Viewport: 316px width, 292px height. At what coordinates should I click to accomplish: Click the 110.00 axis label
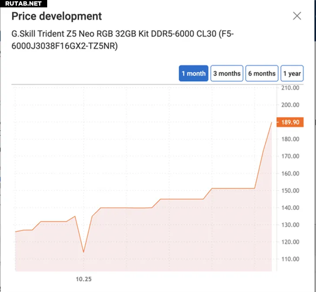pyautogui.click(x=290, y=259)
